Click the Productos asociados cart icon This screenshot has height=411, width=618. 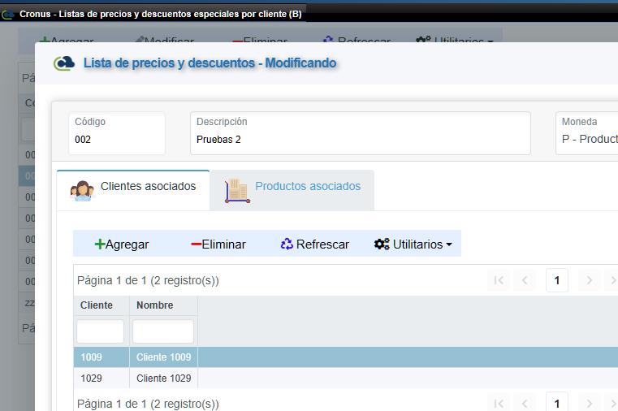pyautogui.click(x=236, y=189)
